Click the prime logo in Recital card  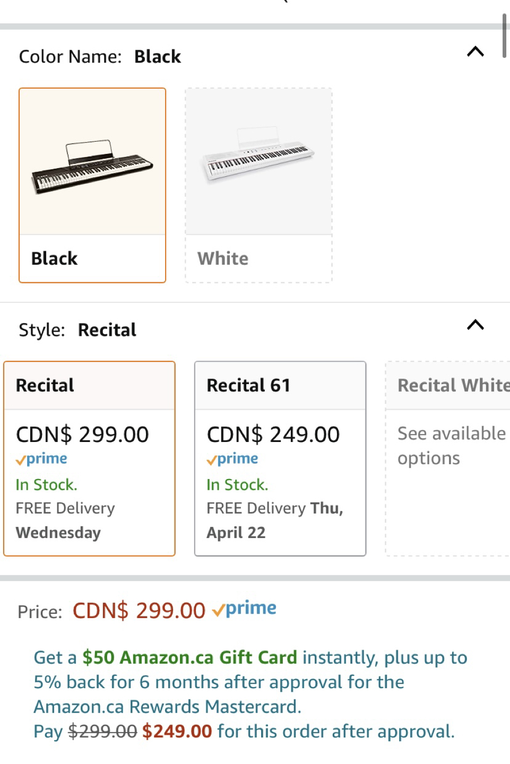(42, 459)
